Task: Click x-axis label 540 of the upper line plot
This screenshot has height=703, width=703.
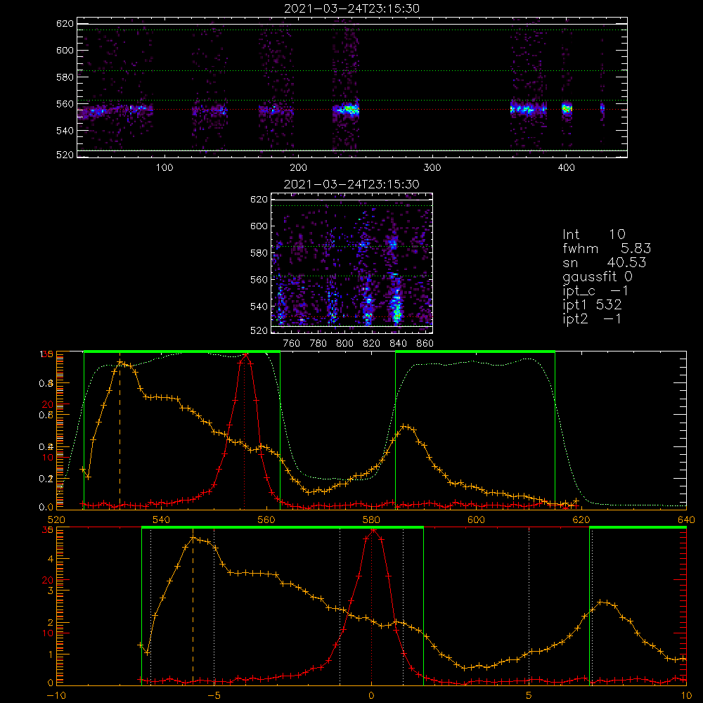Action: point(162,520)
